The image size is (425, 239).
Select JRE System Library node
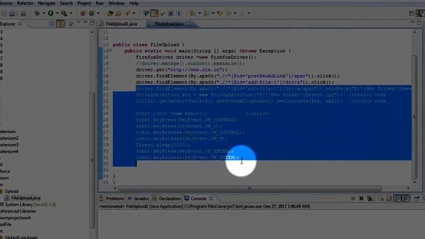point(28,204)
